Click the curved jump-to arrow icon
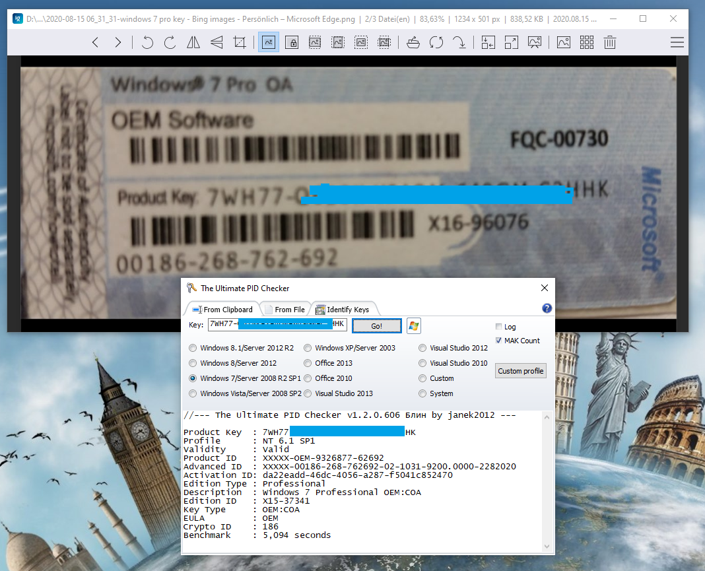Screen dimensions: 705x571 pos(459,43)
